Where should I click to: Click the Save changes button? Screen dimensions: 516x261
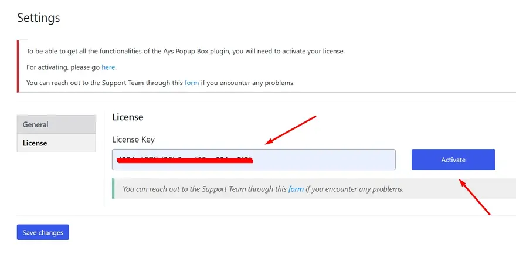(x=43, y=232)
